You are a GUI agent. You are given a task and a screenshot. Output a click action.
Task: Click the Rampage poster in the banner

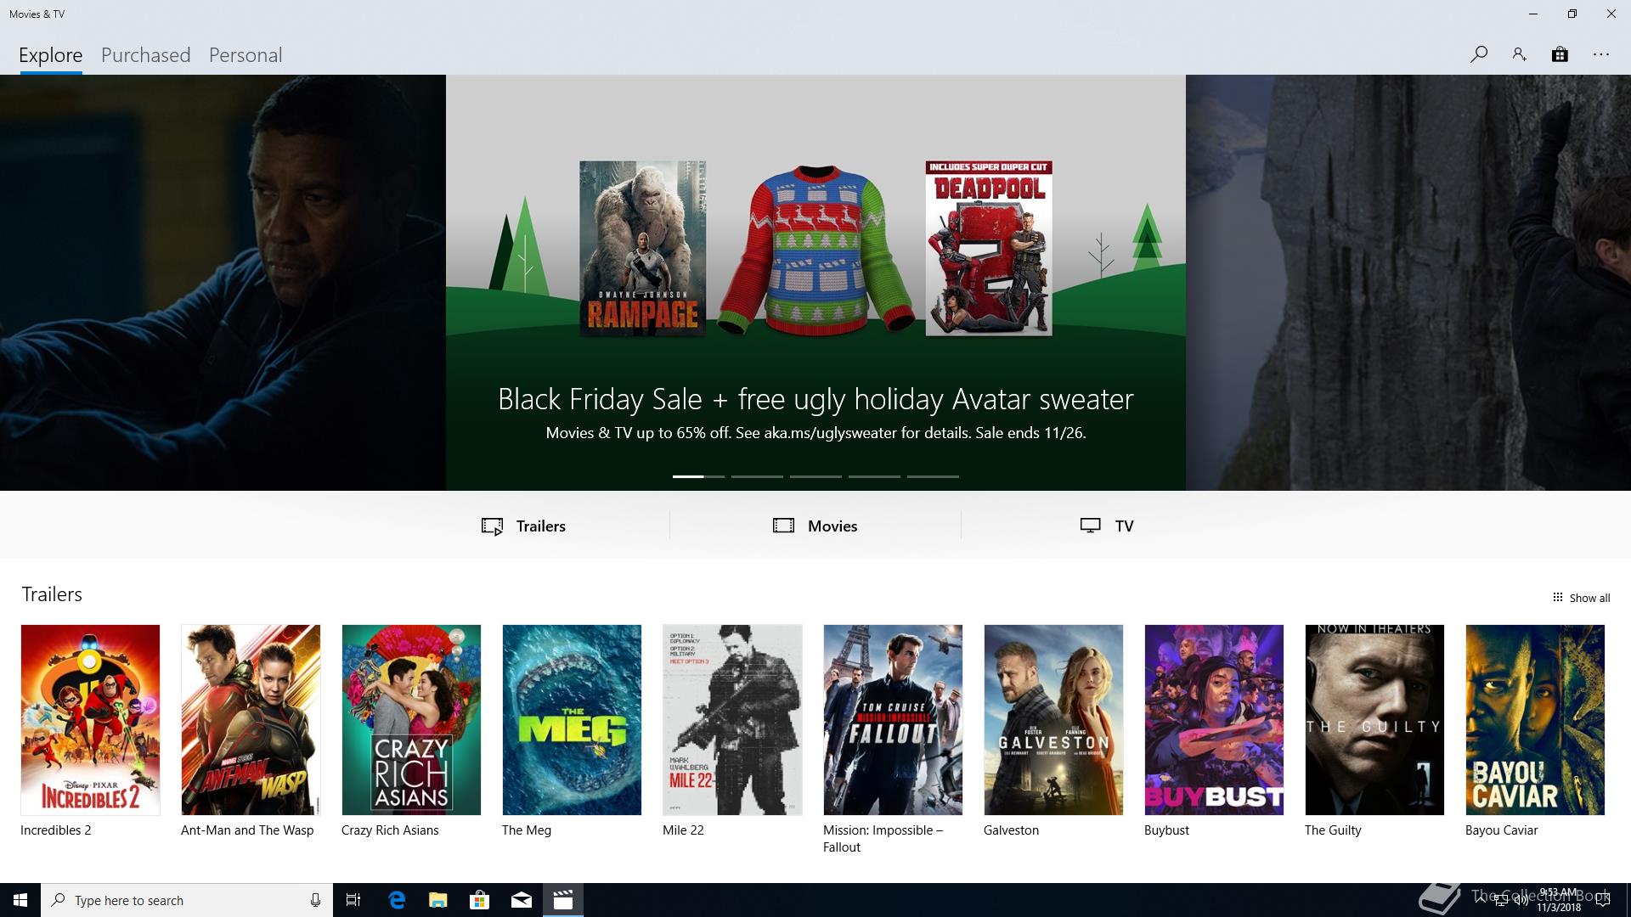click(x=642, y=249)
